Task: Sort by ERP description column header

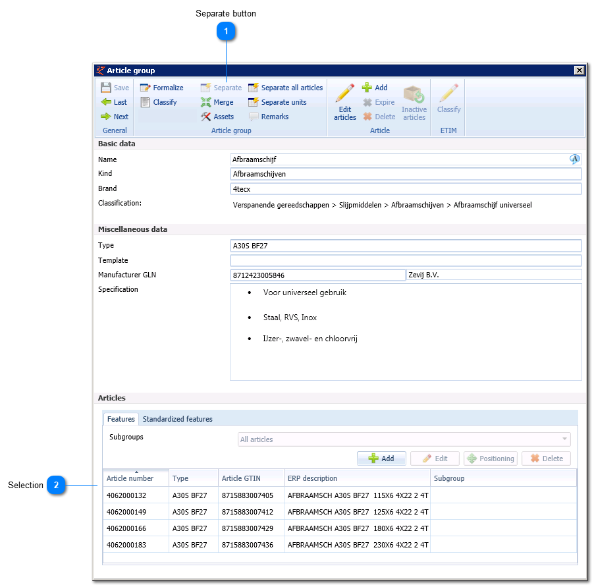Action: click(x=357, y=478)
